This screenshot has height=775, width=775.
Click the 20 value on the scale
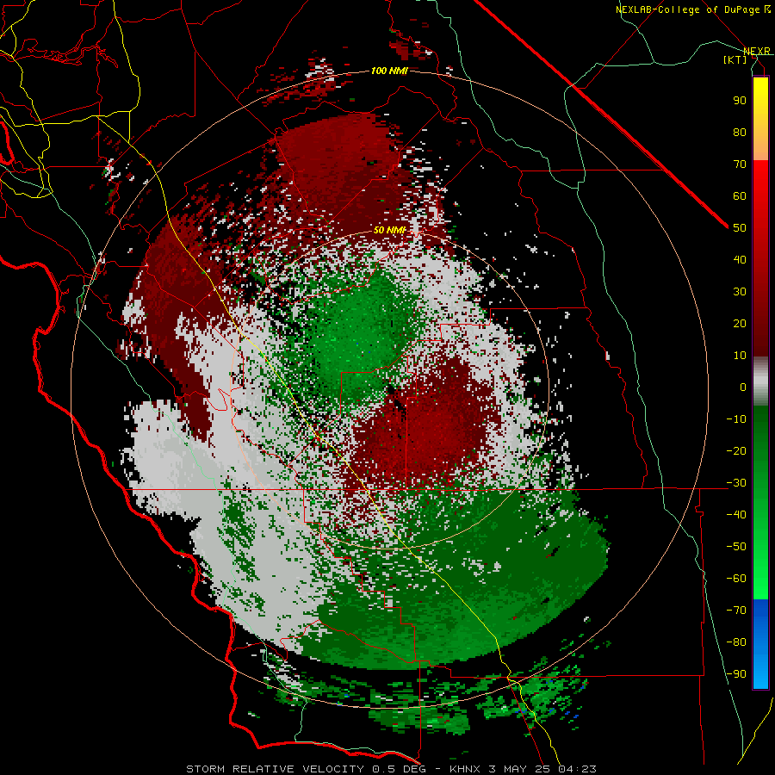tap(740, 323)
